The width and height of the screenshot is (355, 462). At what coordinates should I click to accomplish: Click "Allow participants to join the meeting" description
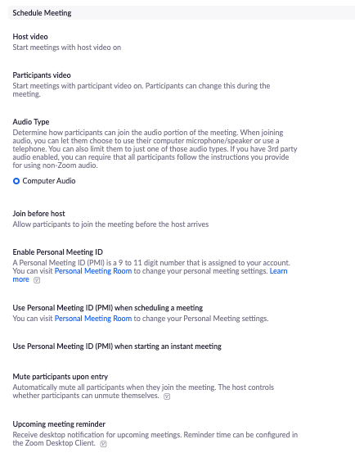coord(110,224)
